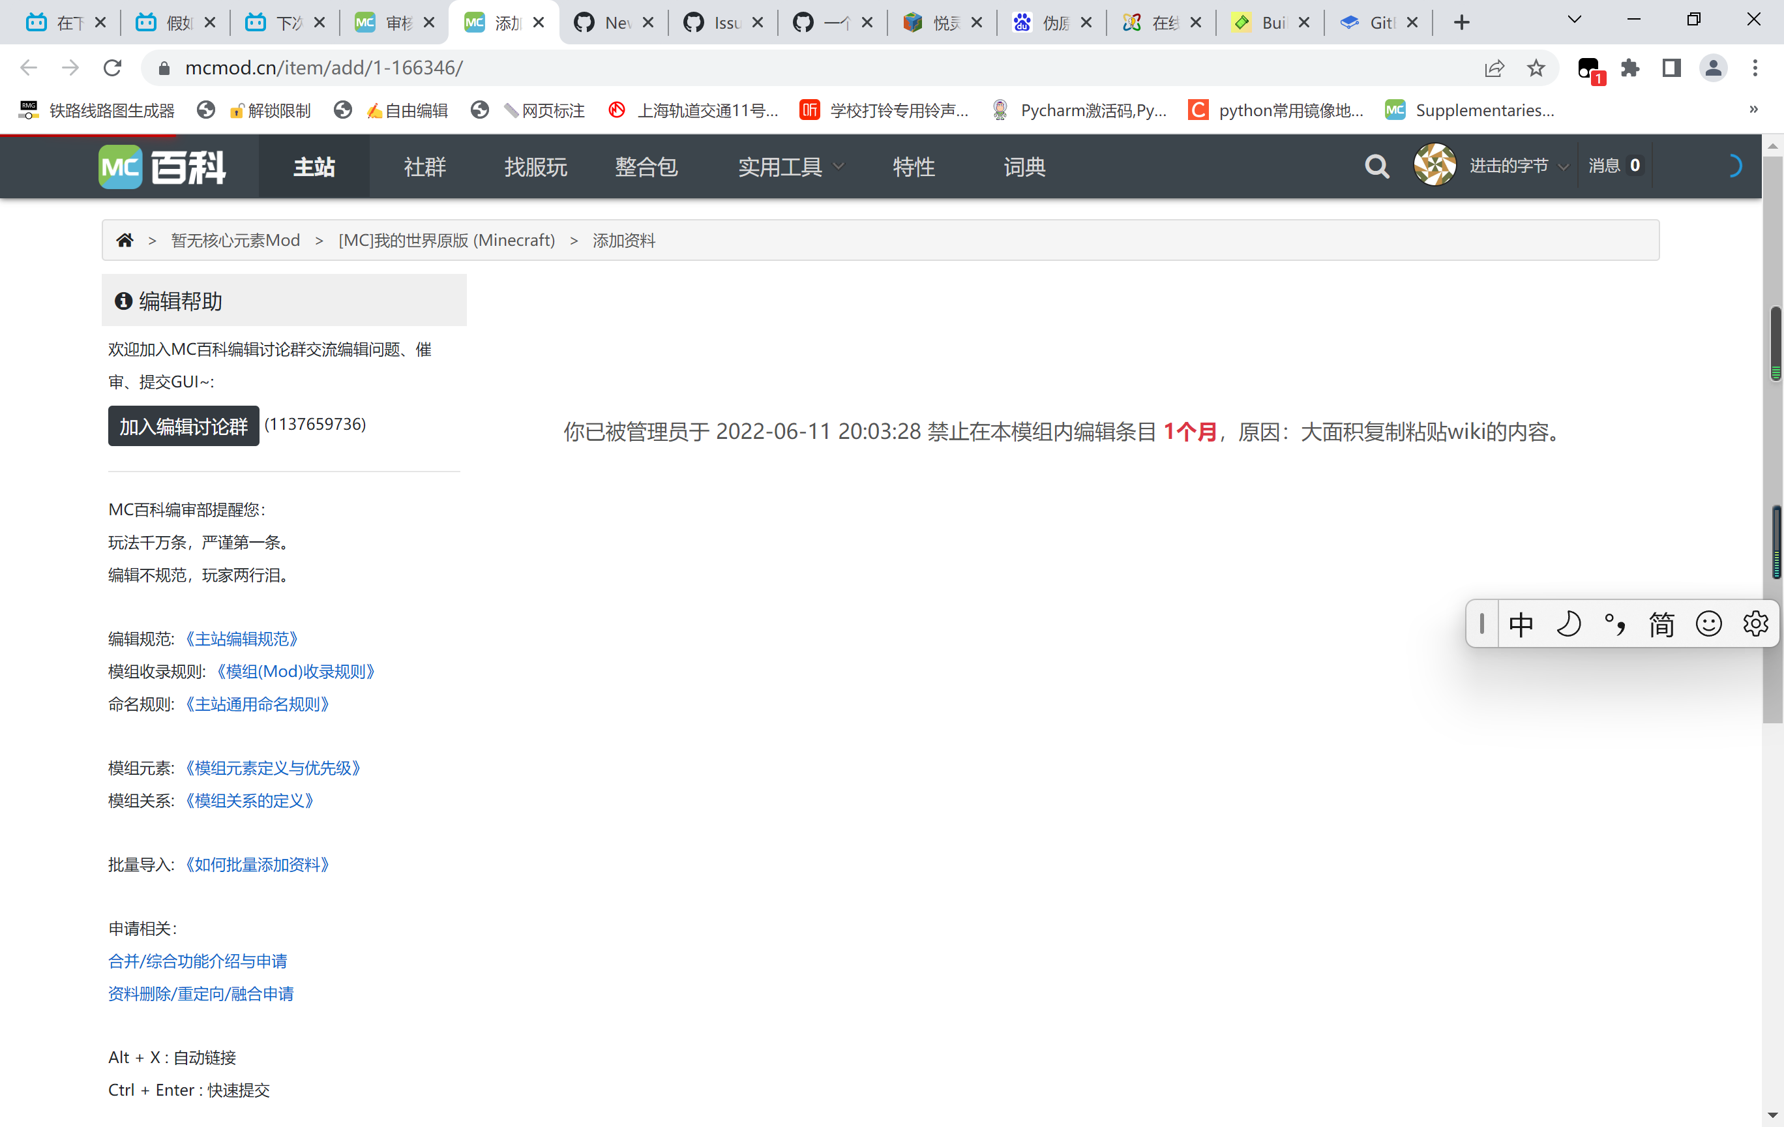Open the browser extensions puzzle icon
The width and height of the screenshot is (1784, 1127).
pyautogui.click(x=1630, y=68)
